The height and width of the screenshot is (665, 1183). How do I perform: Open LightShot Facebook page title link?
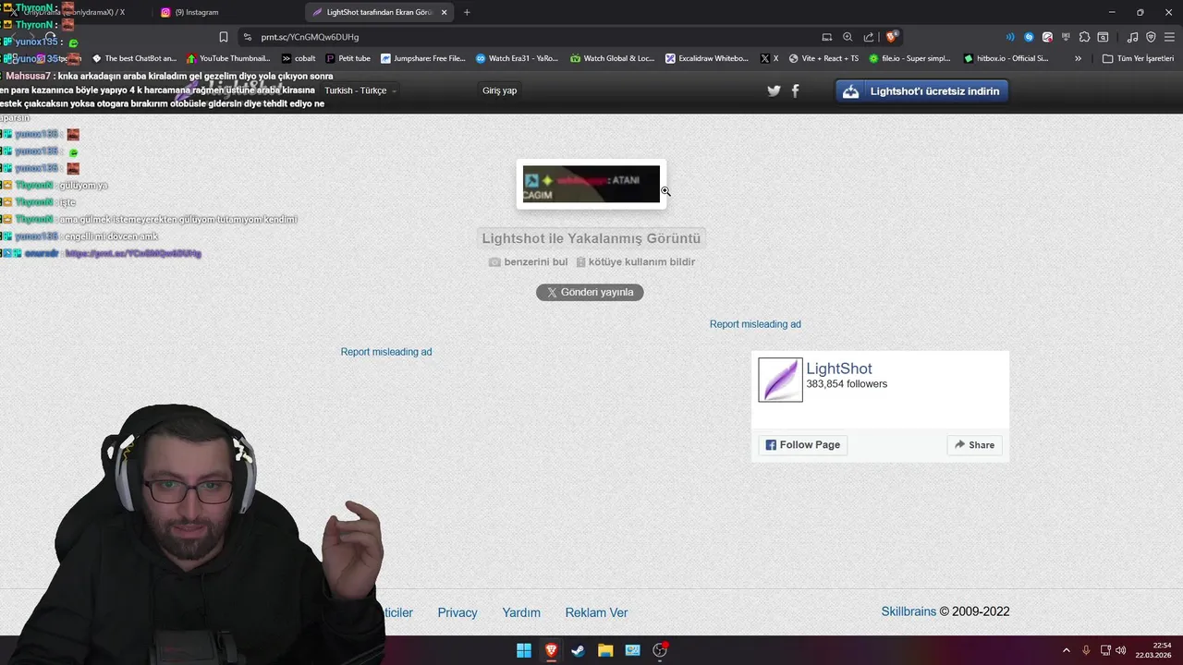839,369
